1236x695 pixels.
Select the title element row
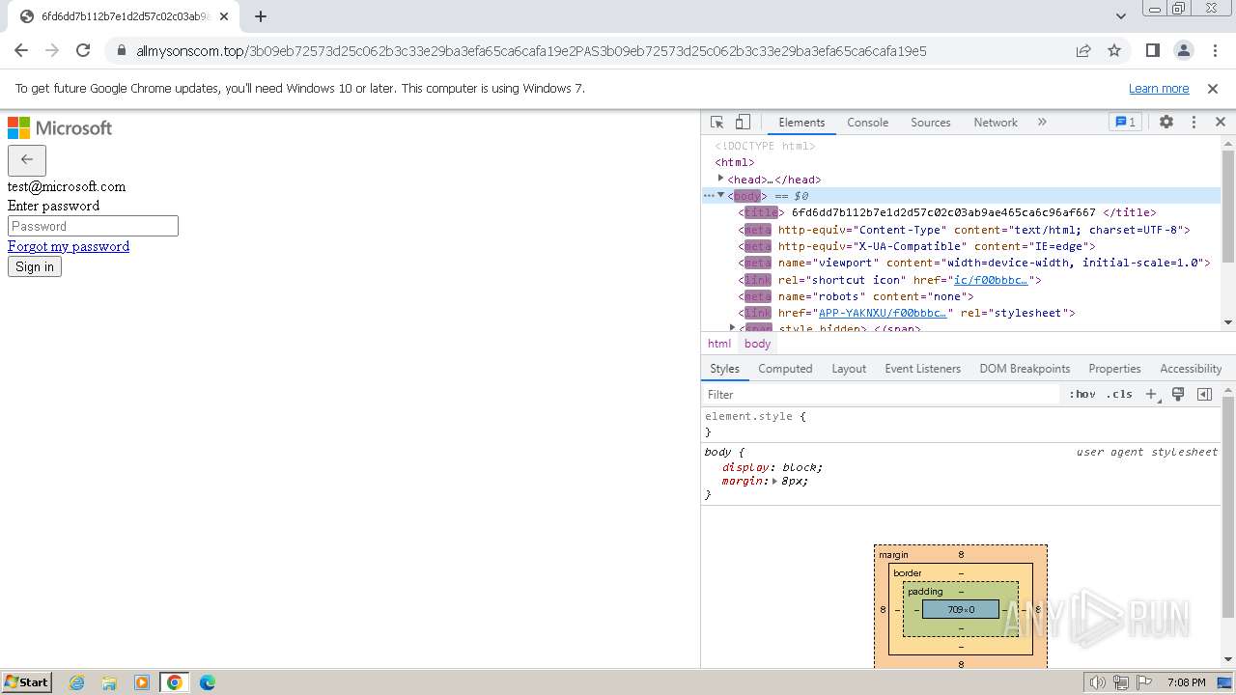pyautogui.click(x=961, y=212)
